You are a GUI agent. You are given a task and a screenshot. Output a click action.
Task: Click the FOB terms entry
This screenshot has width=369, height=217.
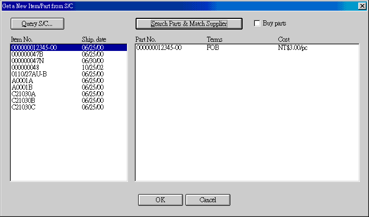[x=213, y=48]
